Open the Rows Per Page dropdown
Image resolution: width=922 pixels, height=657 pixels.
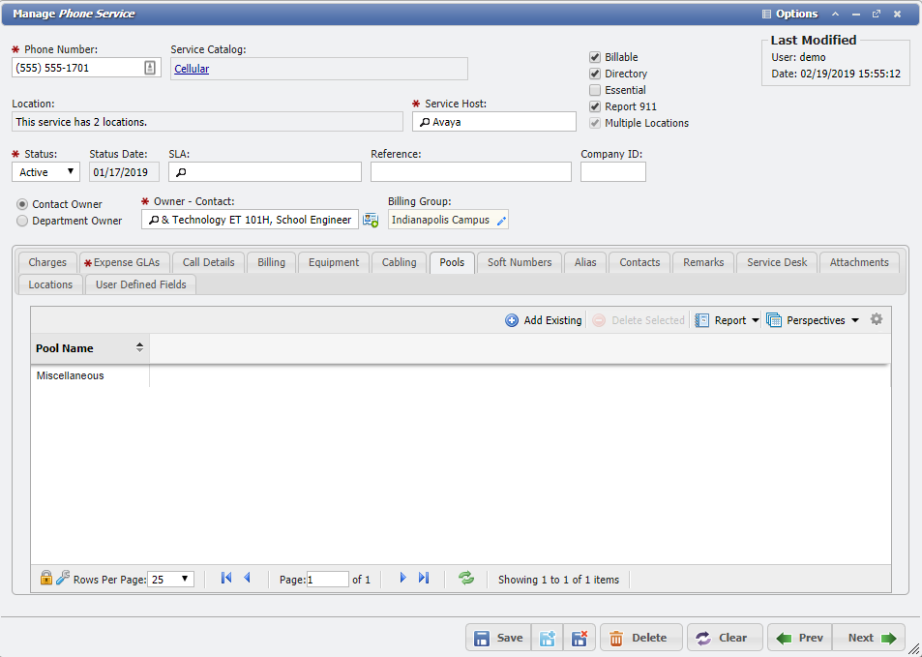pos(170,578)
